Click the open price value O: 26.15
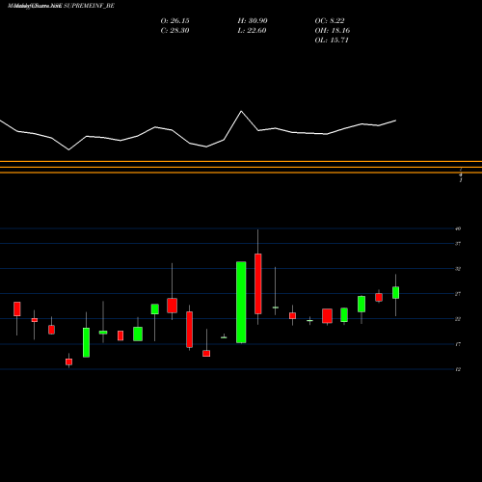482x482 pixels. pos(174,21)
